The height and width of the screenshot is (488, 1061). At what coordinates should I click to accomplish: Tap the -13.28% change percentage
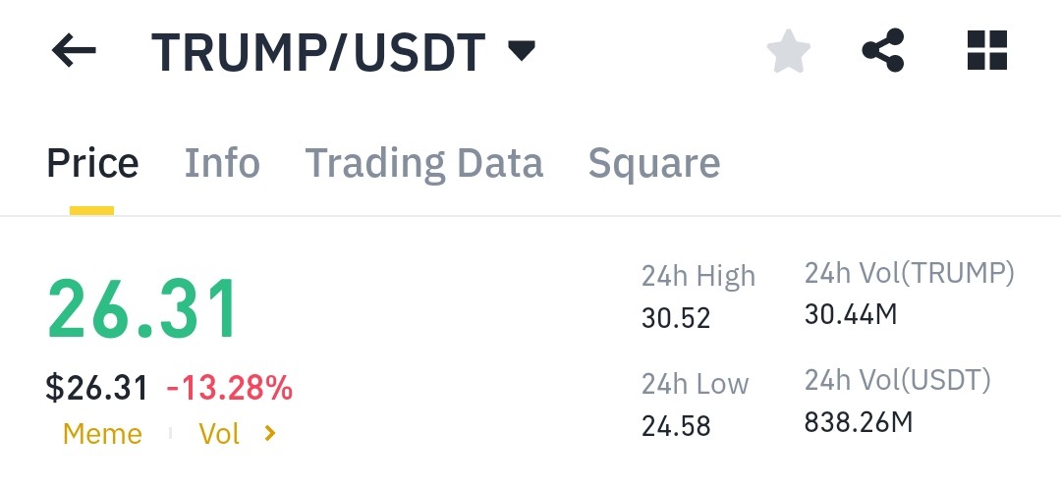(229, 388)
